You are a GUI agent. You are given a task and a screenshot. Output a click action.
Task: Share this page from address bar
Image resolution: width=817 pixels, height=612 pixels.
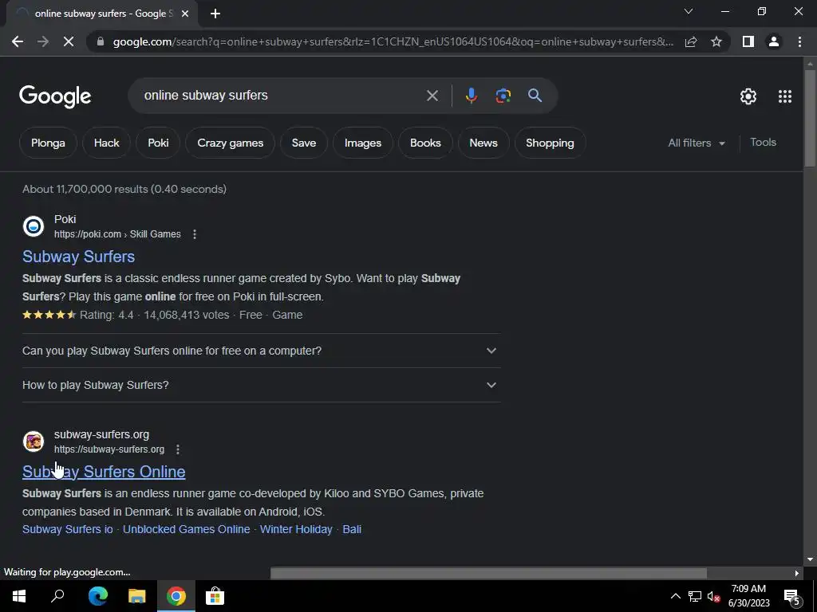click(691, 41)
